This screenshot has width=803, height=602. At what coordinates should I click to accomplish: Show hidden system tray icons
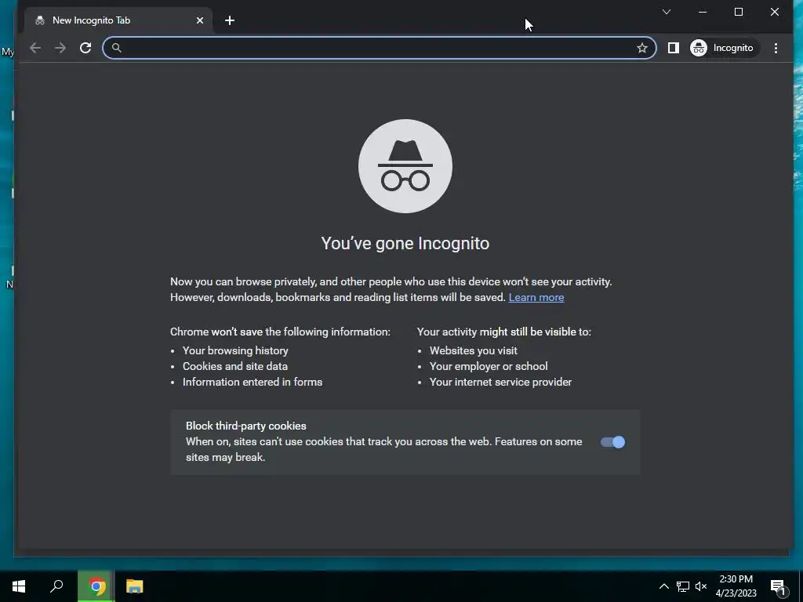pyautogui.click(x=663, y=586)
